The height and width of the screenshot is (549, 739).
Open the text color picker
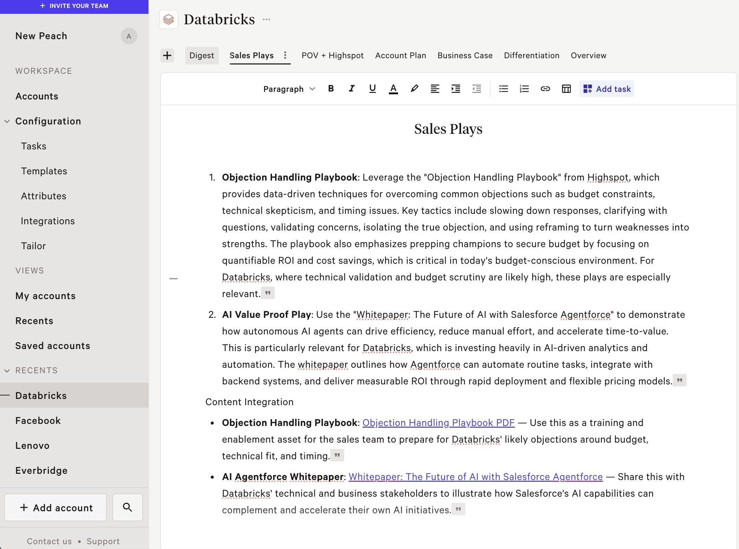[x=393, y=89]
